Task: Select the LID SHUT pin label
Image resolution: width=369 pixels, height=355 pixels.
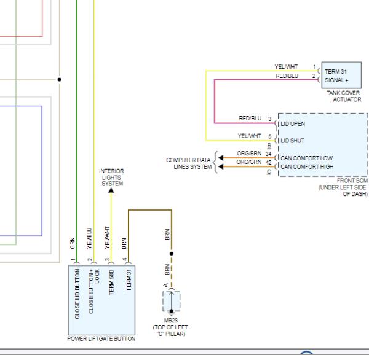Action: 293,141
